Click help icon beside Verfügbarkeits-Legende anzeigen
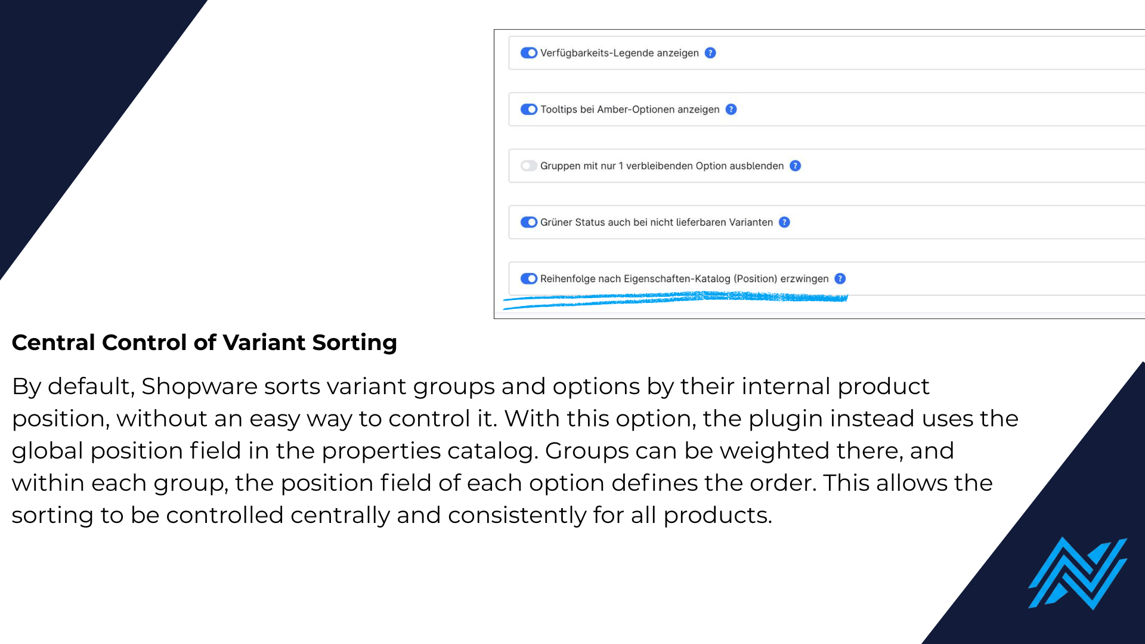 710,53
